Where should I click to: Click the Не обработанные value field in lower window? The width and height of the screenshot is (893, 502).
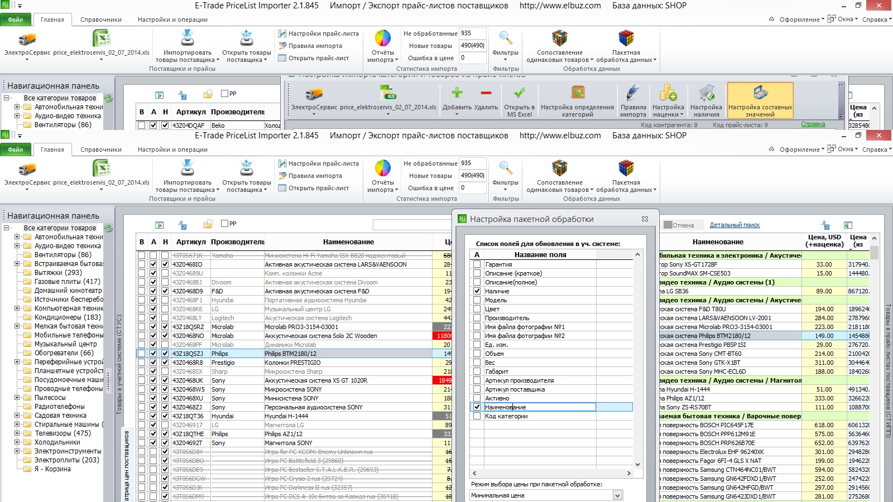(472, 163)
